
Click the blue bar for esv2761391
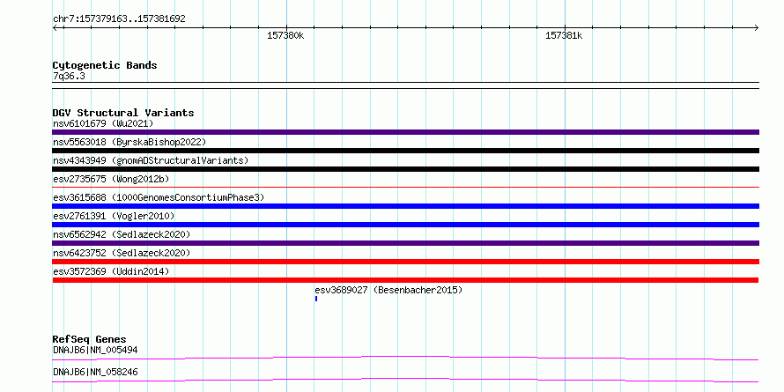tap(405, 225)
